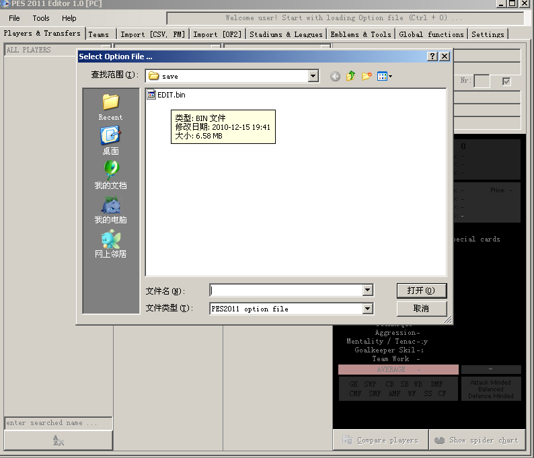Open the Help menu
534x458 pixels.
tap(69, 18)
